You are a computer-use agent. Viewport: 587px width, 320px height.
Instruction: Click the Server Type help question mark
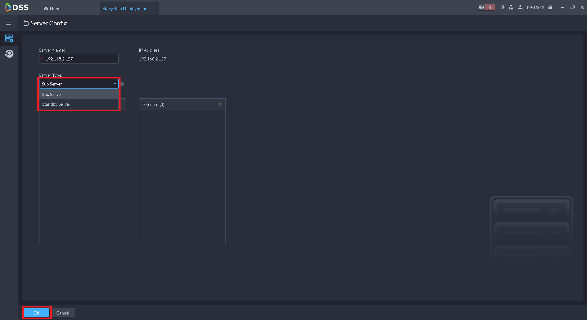[x=122, y=84]
